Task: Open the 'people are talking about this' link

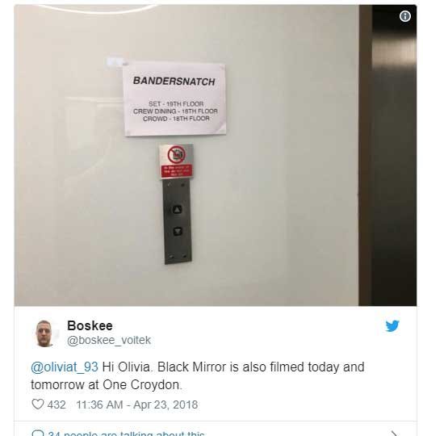Action: [x=126, y=434]
